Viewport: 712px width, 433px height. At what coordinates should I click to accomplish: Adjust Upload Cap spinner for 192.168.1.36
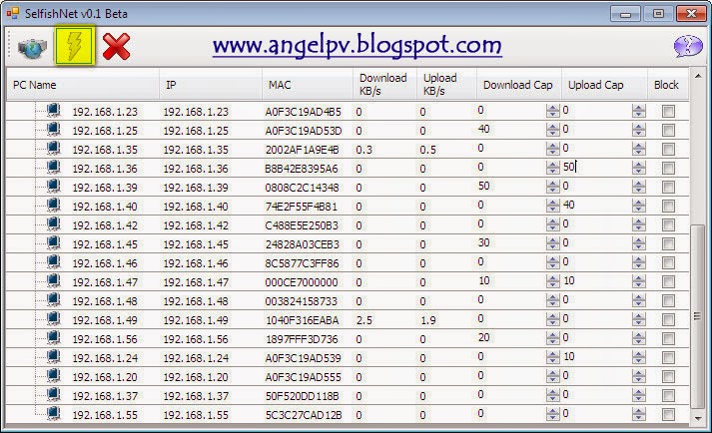coord(638,168)
